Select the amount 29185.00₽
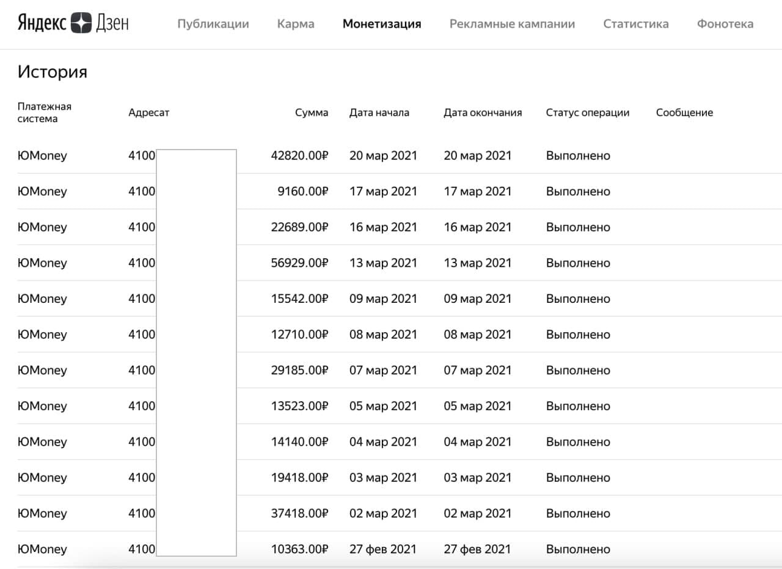This screenshot has height=569, width=782. pos(299,370)
